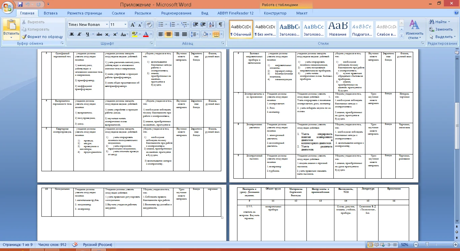Viewport: 460px width, 251px height.
Task: Click the Justify alignment icon
Action: point(185,34)
